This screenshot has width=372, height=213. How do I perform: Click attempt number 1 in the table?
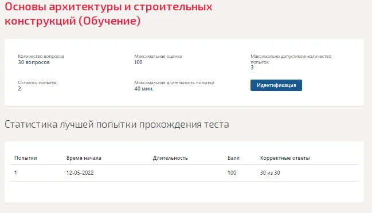(15, 173)
